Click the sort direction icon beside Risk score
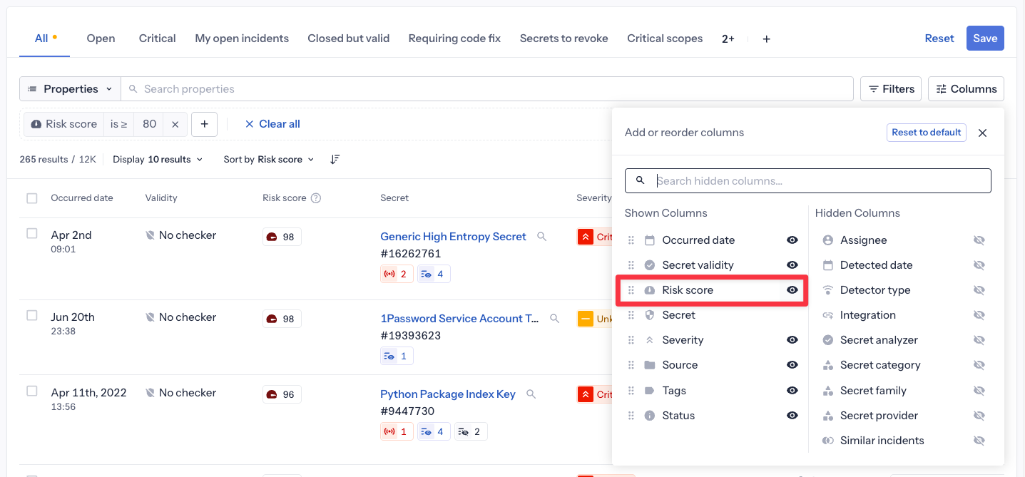Viewport: 1025px width, 477px height. [x=335, y=160]
